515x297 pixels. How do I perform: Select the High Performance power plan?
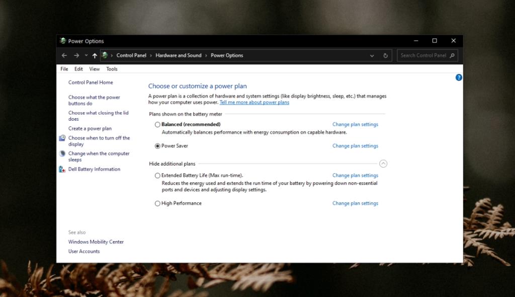157,203
